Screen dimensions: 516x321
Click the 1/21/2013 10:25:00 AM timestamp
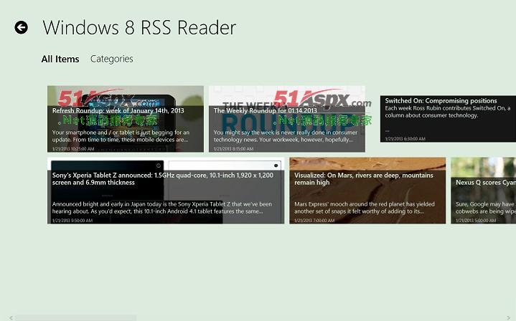coord(73,149)
